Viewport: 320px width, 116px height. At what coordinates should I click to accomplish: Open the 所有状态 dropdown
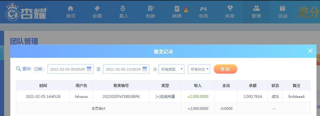coord(199,69)
